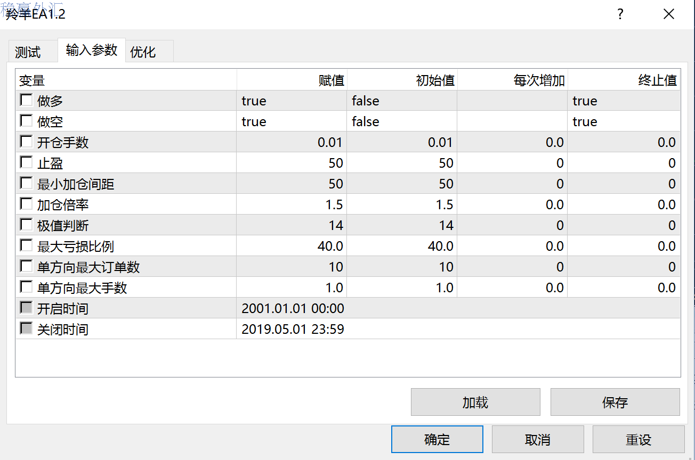Click the 赋值 column header

(x=292, y=80)
